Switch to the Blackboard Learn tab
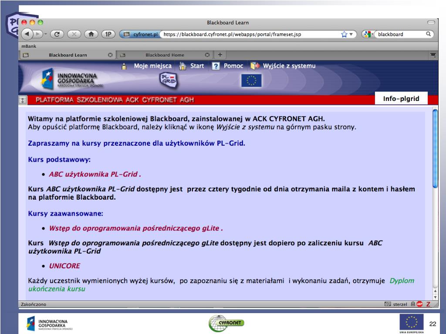The height and width of the screenshot is (334, 446). coord(68,55)
